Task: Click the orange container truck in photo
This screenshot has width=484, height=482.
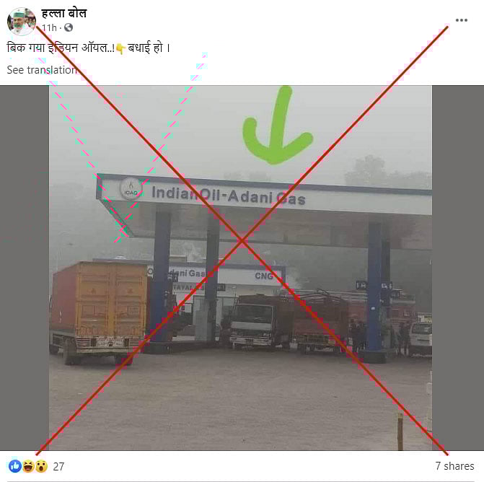Action: tap(100, 312)
